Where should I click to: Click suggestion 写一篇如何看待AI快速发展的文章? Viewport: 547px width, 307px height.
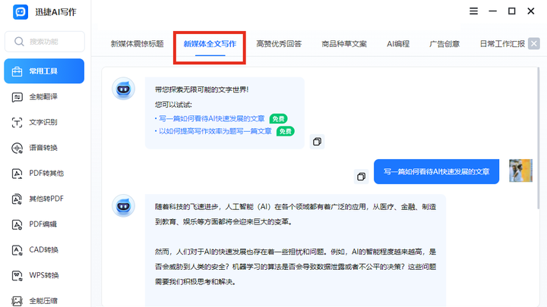[x=212, y=119]
